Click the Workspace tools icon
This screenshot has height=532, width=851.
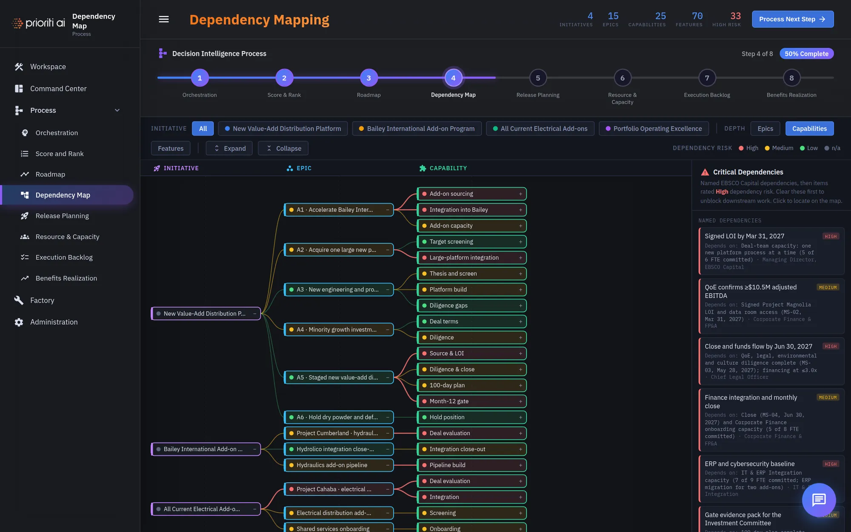click(x=19, y=66)
